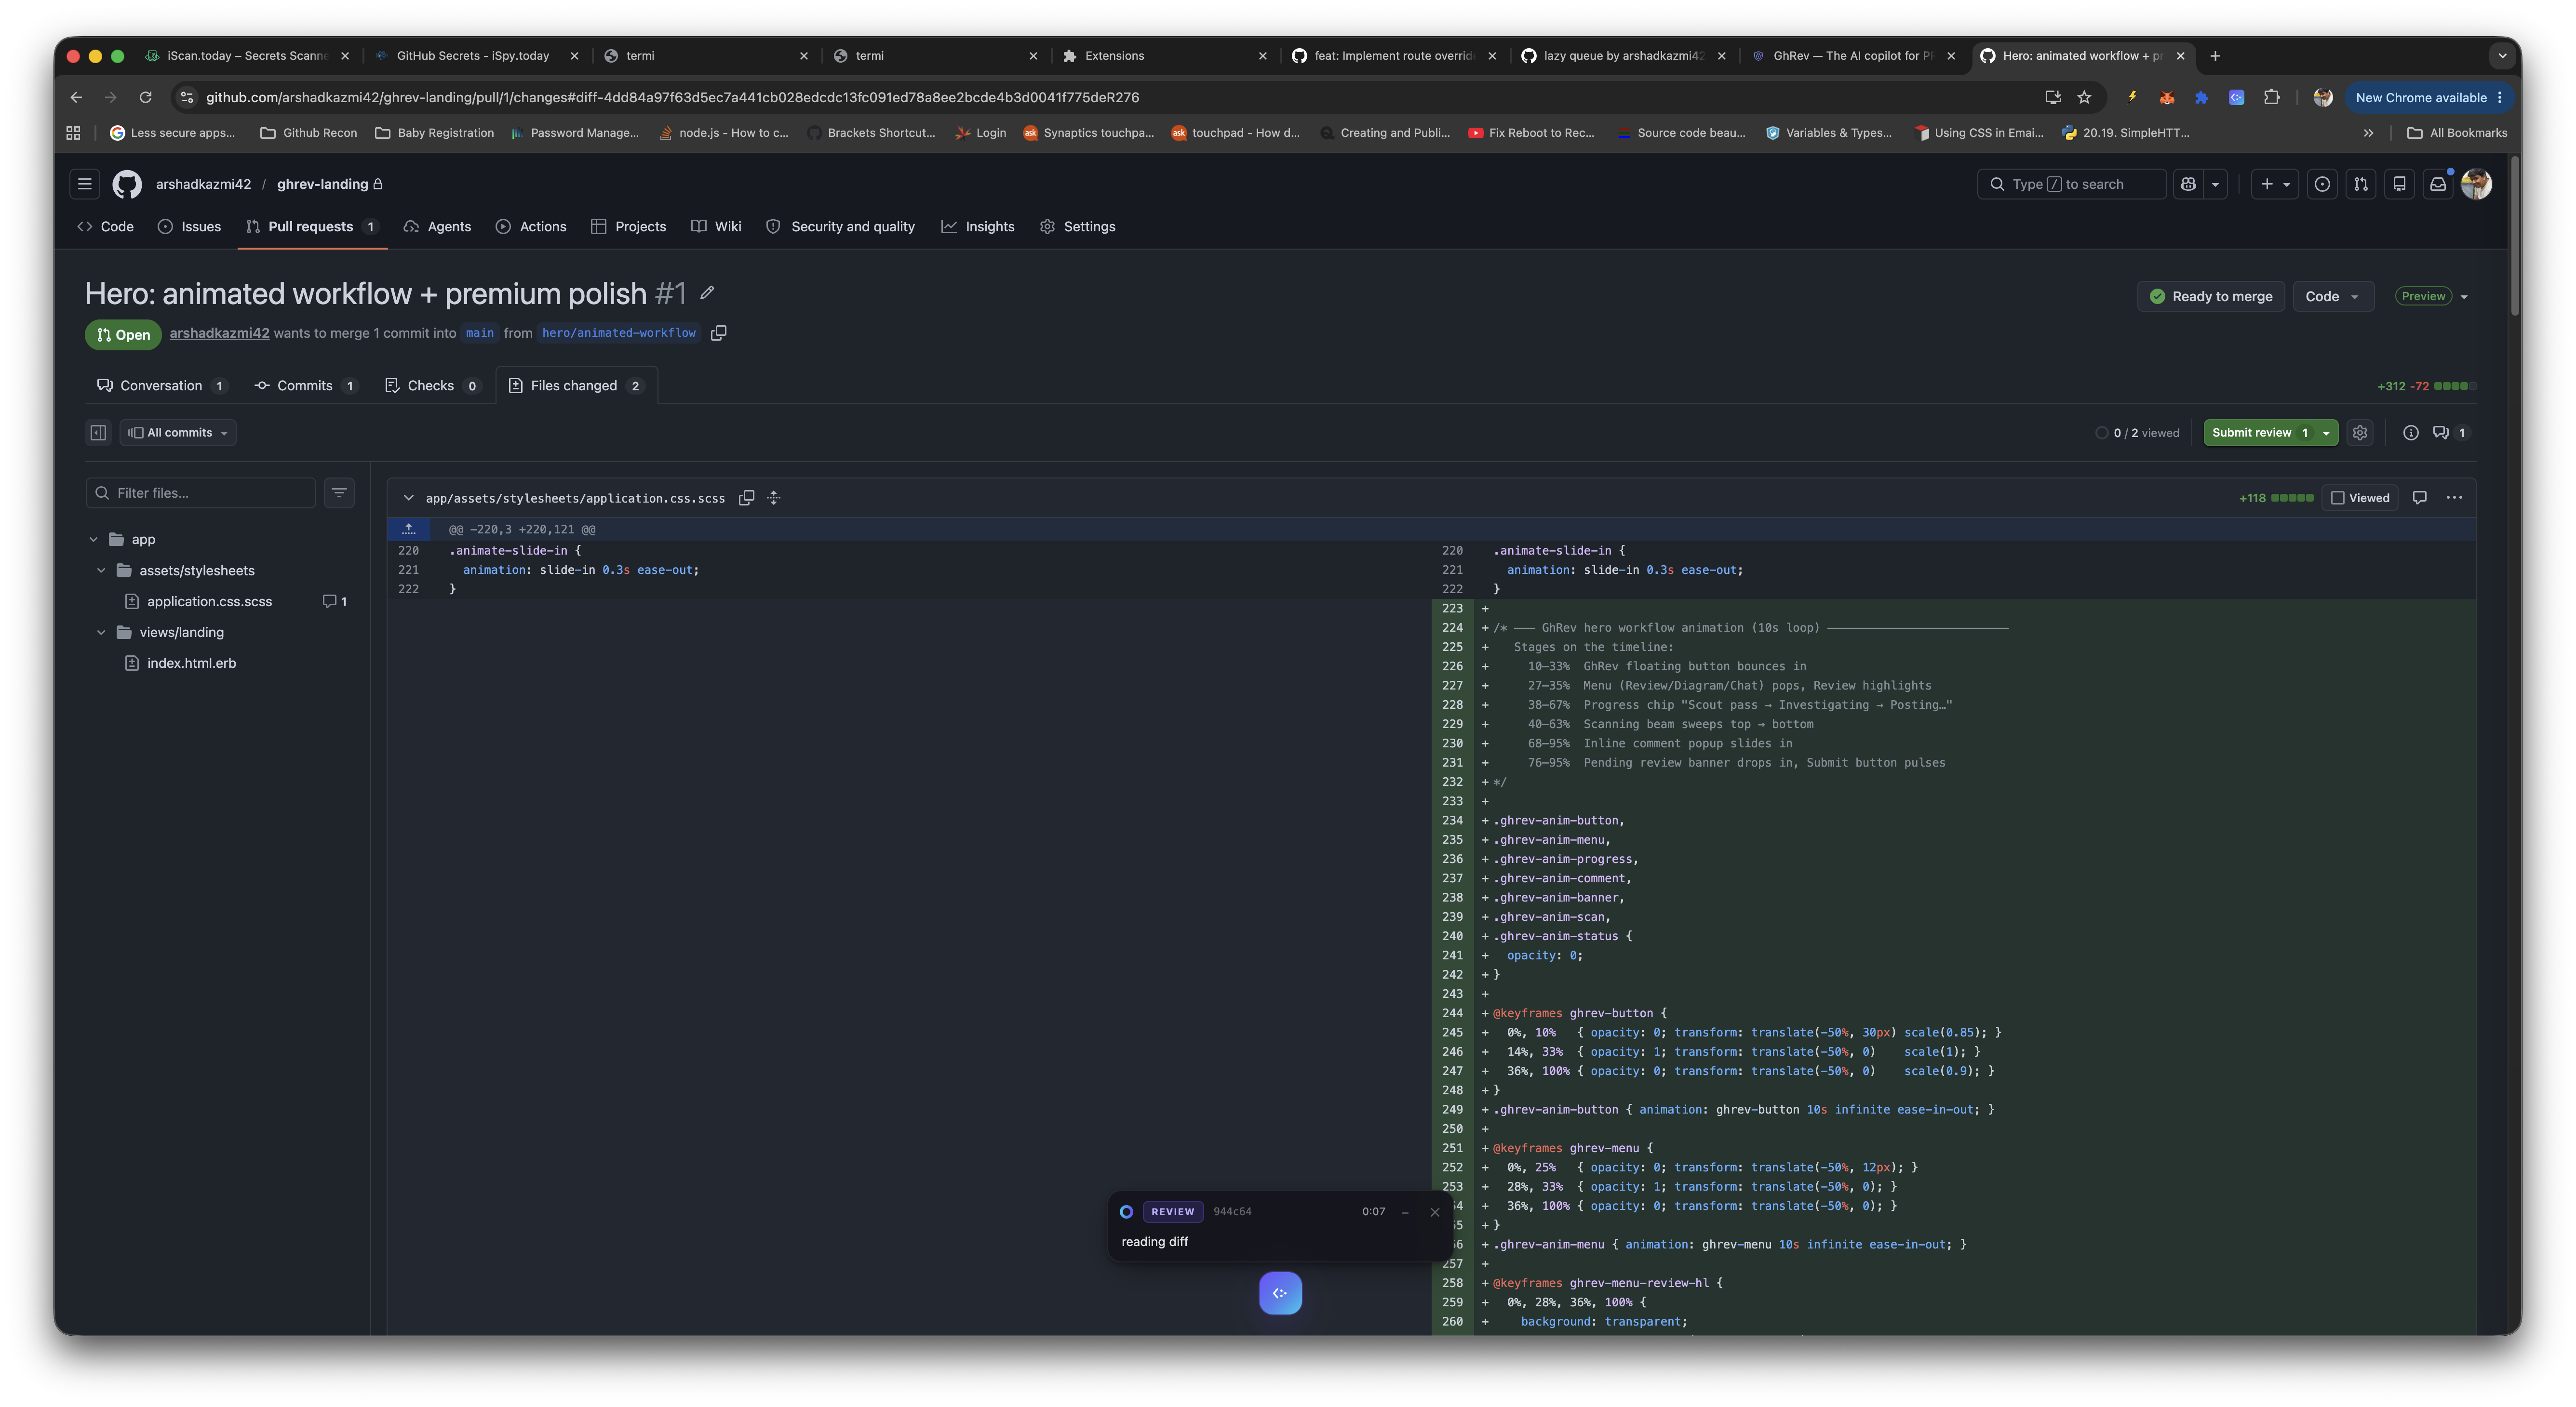The width and height of the screenshot is (2576, 1407).
Task: Launch the GhRev floating purple button
Action: click(x=1280, y=1293)
